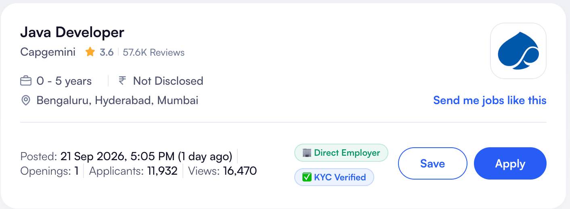Click the Bengaluru, Hyderabad, Mumbai location text
Image resolution: width=570 pixels, height=209 pixels.
click(117, 100)
